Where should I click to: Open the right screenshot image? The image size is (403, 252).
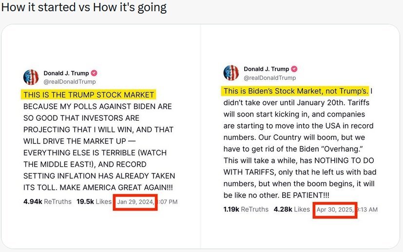(300, 136)
